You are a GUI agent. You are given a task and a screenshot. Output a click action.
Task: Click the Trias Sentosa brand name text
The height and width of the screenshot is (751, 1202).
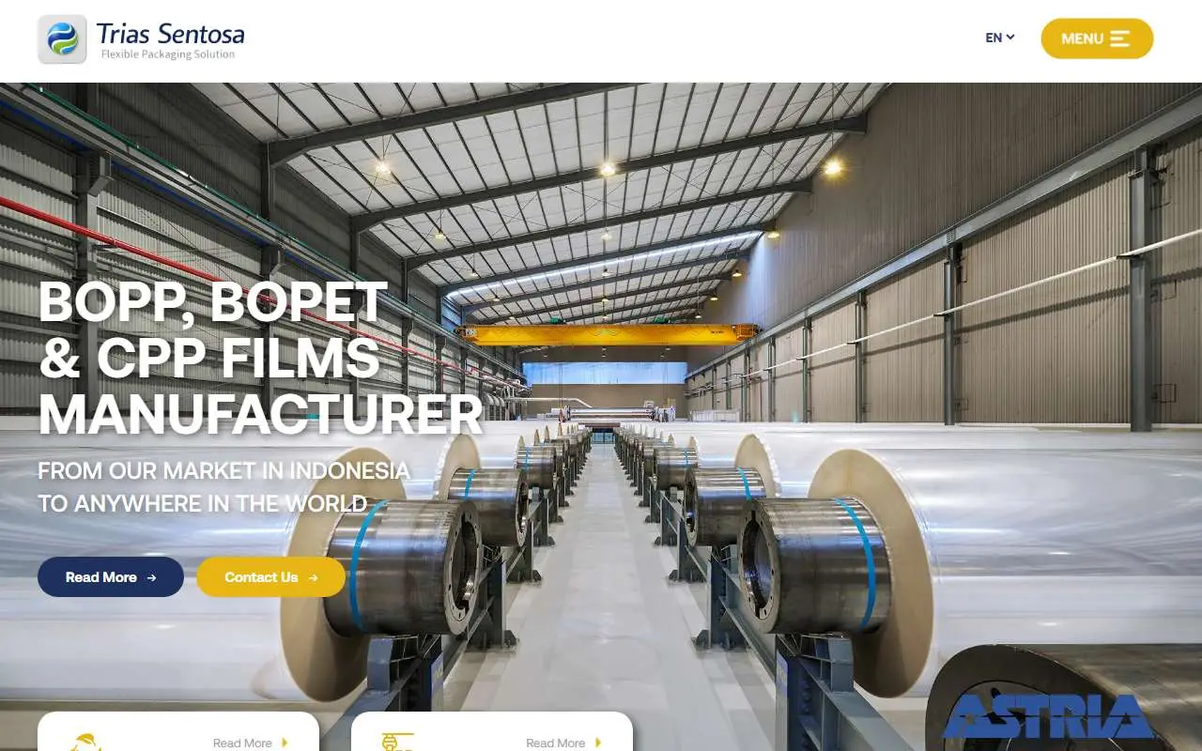point(170,35)
